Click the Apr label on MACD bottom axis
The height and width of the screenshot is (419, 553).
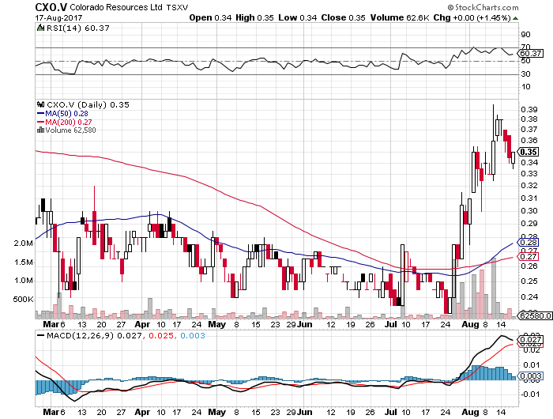[142, 413]
